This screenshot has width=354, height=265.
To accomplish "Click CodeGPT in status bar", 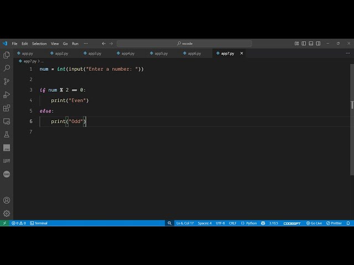I will [292, 223].
